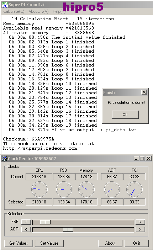Screen dimensions: 153x250
Task: Click the Get Values button
Action: click(19, 243)
